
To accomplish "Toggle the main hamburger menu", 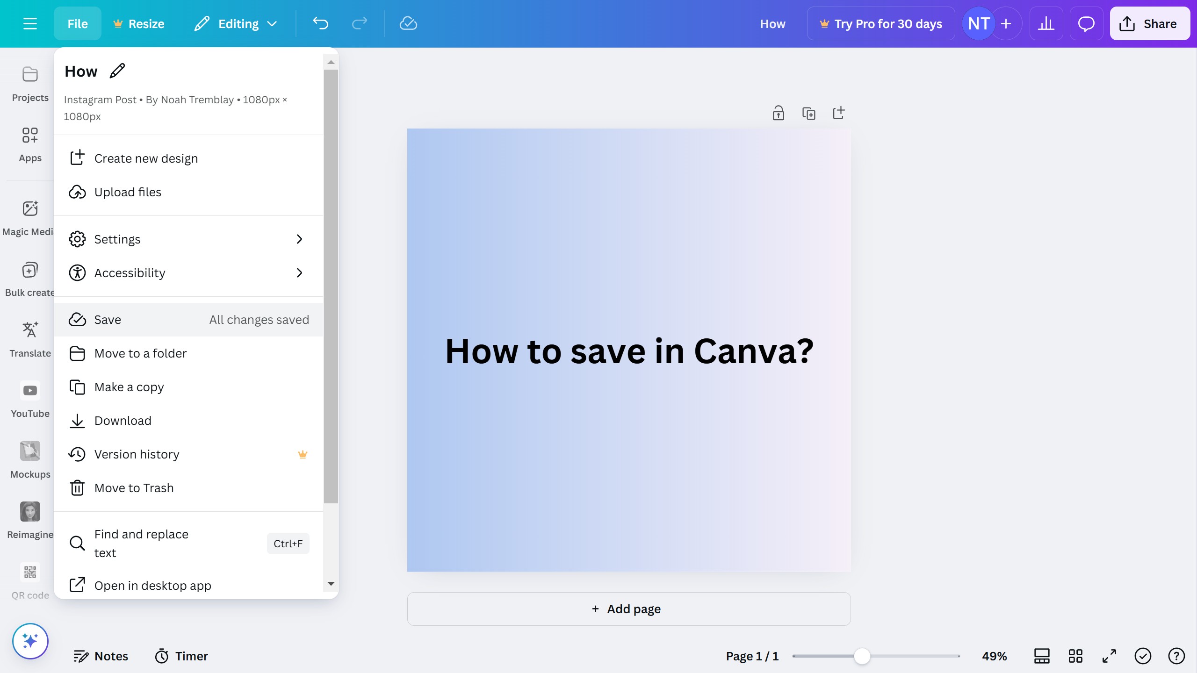I will [30, 24].
